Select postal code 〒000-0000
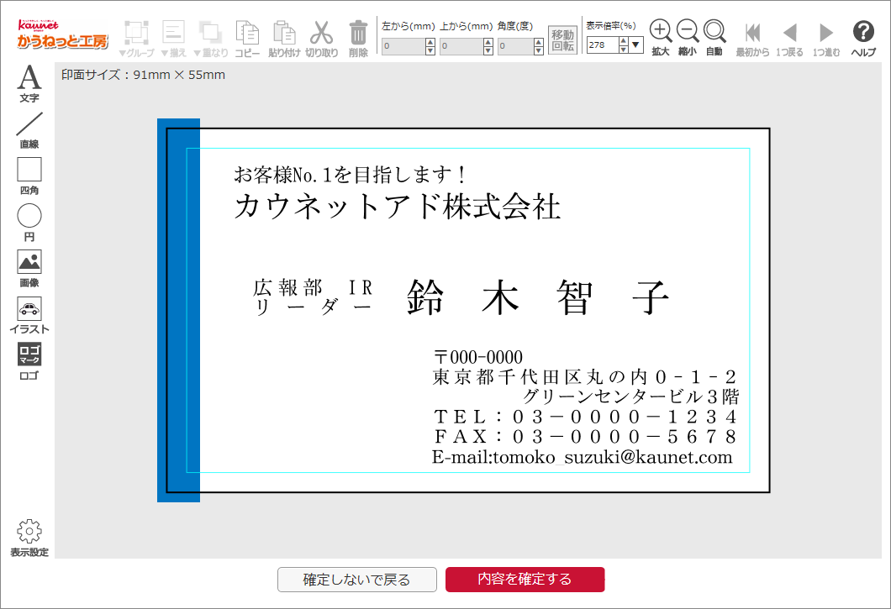The image size is (891, 609). [478, 357]
